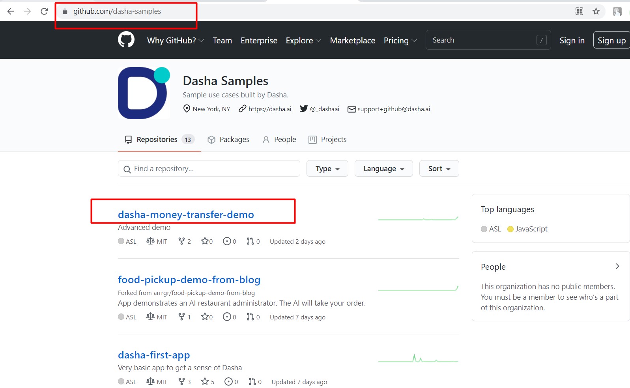The image size is (630, 388).
Task: Open pull requests count of dasha-money-transfer-demo
Action: coord(253,241)
